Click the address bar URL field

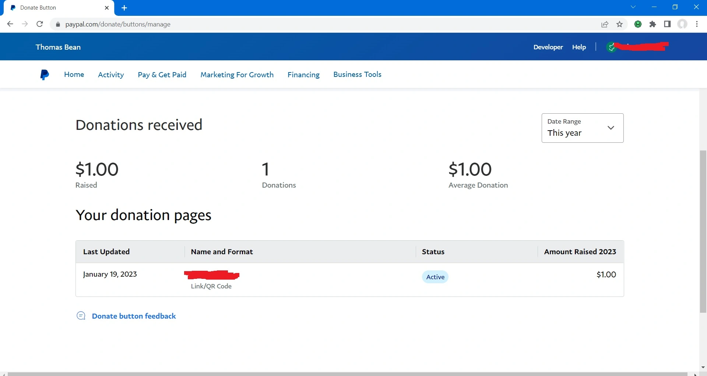coord(324,24)
